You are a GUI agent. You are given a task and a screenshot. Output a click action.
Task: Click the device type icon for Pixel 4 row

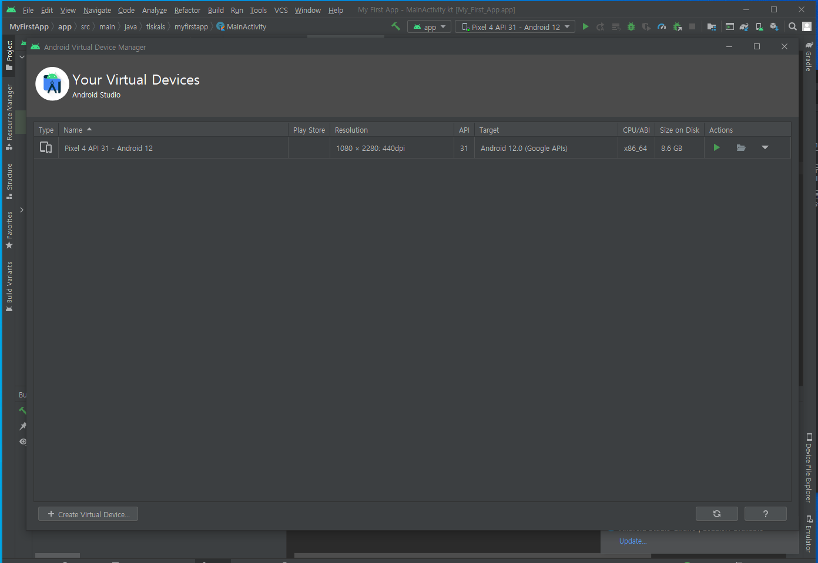46,147
